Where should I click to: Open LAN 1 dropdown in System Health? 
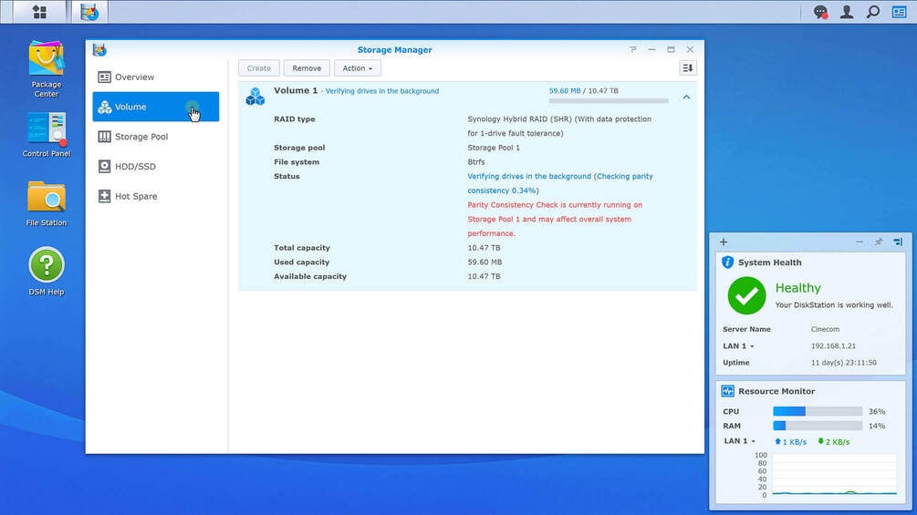click(x=738, y=345)
